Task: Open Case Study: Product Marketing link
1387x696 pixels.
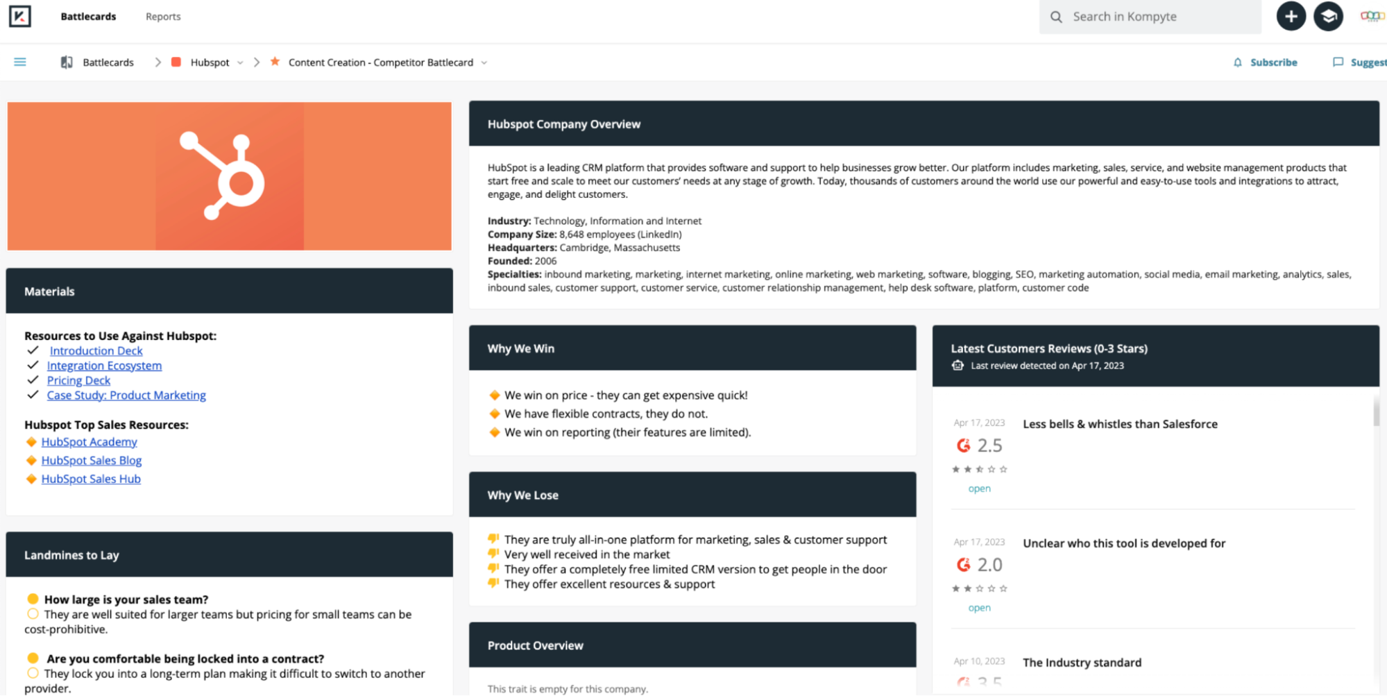Action: click(x=126, y=395)
